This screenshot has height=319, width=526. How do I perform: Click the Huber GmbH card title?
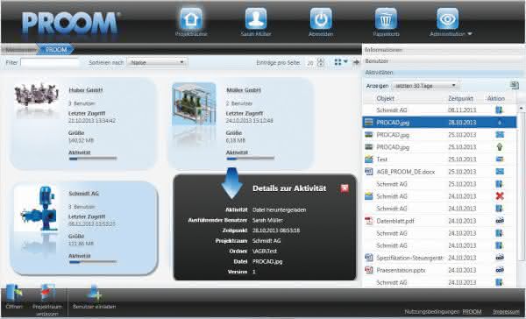86,90
